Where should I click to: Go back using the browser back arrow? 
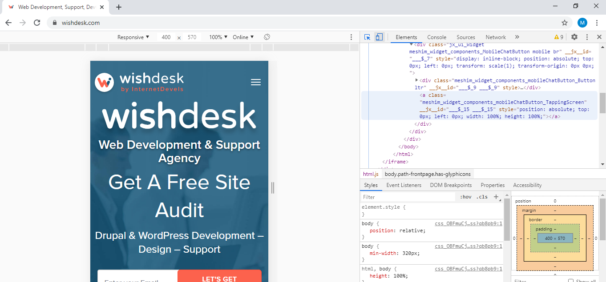point(8,23)
